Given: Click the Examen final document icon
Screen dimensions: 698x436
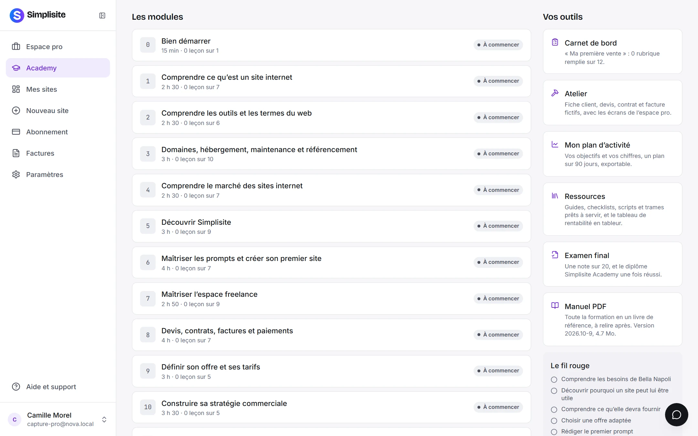Looking at the screenshot, I should (x=555, y=255).
